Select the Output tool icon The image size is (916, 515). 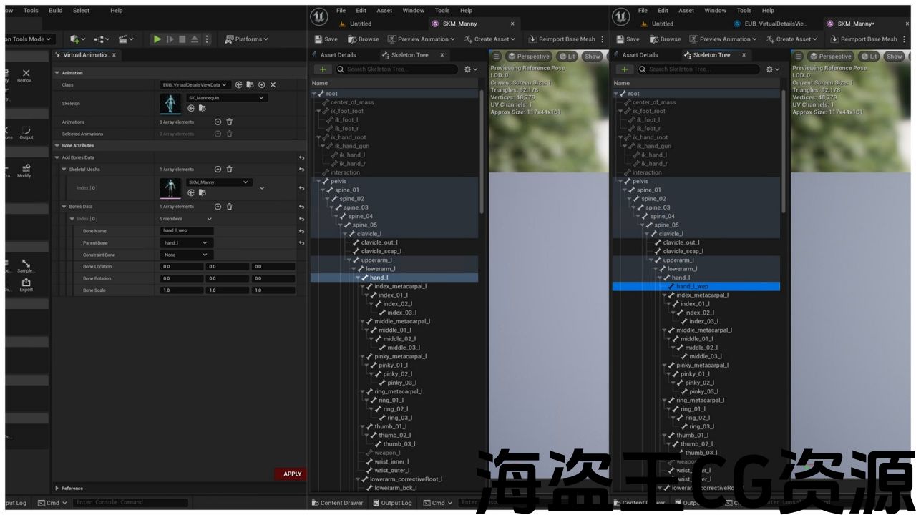click(x=26, y=132)
